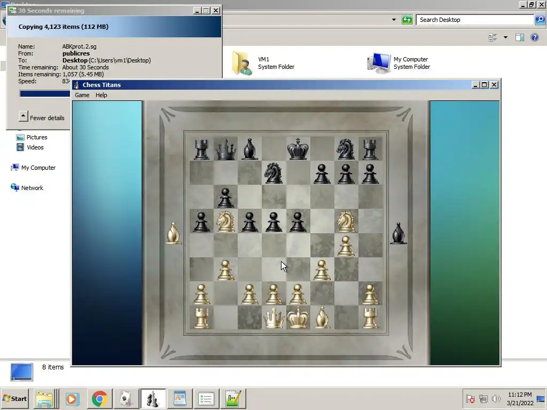The height and width of the screenshot is (410, 547).
Task: Select the black king on e8
Action: point(298,149)
